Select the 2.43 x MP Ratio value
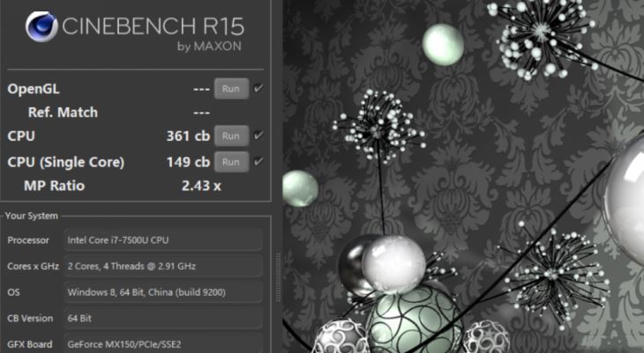This screenshot has height=353, width=644. (x=201, y=186)
